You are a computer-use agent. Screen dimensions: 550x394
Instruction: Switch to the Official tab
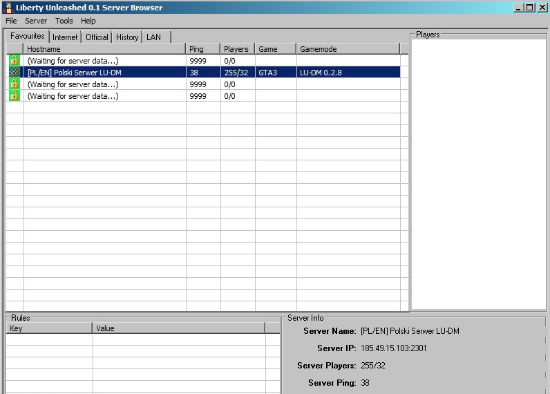pos(97,37)
